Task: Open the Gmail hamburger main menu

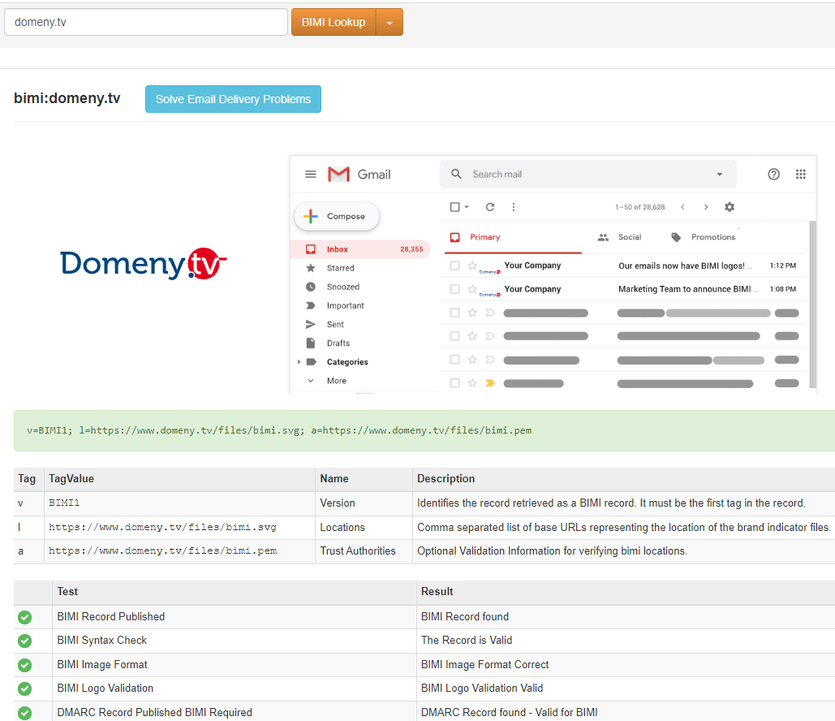Action: [311, 175]
